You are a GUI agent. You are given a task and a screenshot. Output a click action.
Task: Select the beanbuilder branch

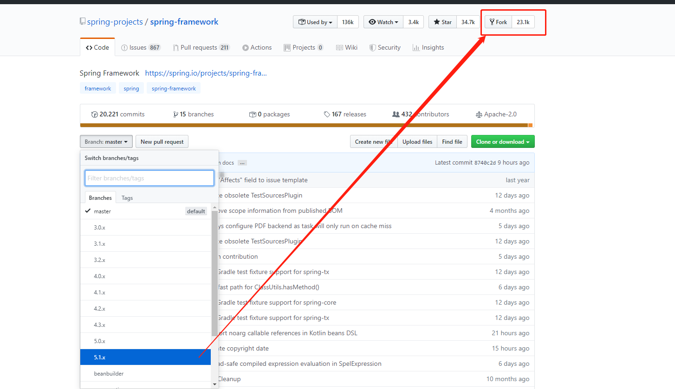[146, 373]
